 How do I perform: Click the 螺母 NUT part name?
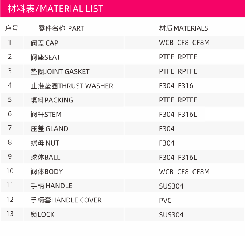click(45, 143)
